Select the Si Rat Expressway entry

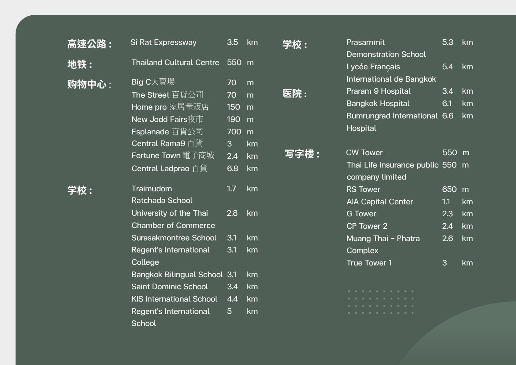pyautogui.click(x=163, y=42)
